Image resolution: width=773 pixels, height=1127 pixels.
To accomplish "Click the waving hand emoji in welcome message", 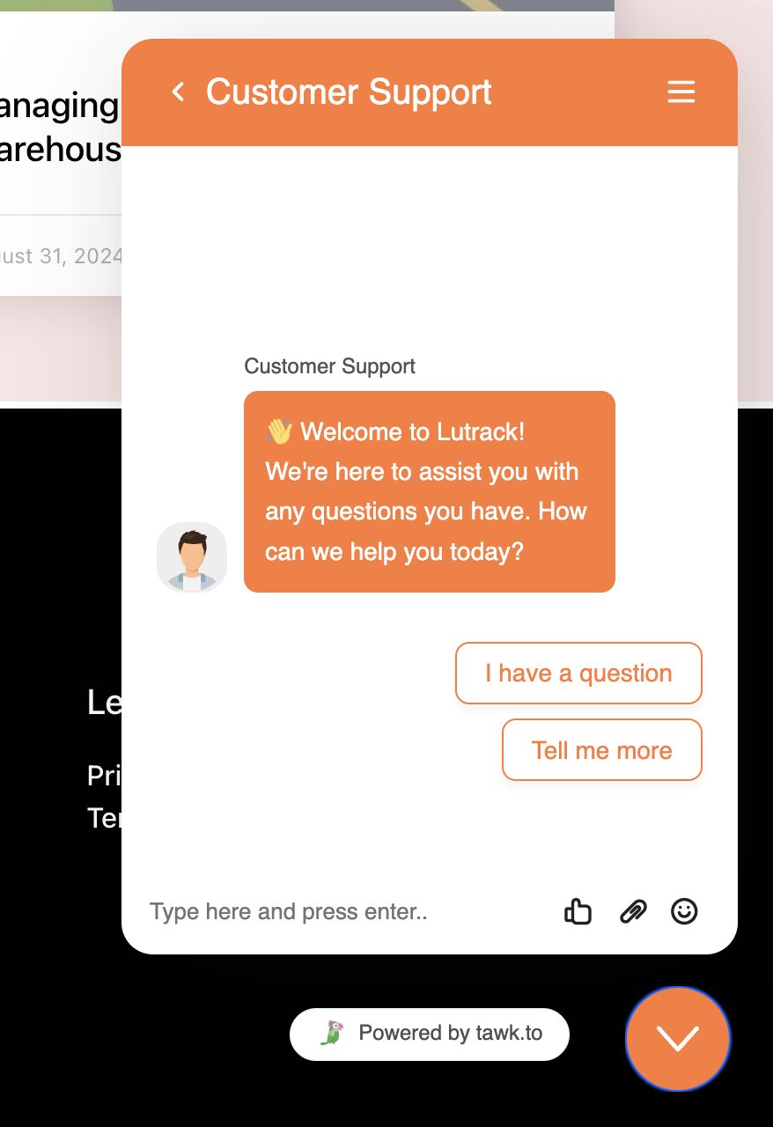I will [x=279, y=431].
